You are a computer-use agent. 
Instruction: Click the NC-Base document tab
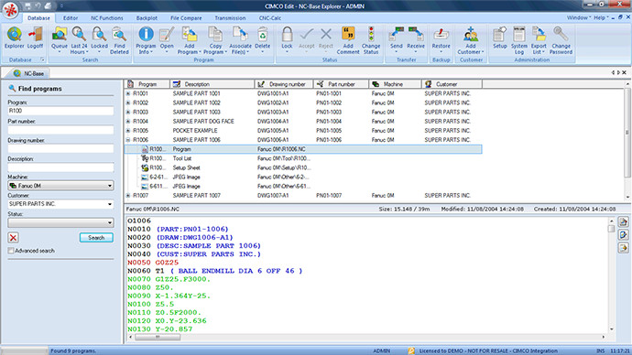[28, 73]
